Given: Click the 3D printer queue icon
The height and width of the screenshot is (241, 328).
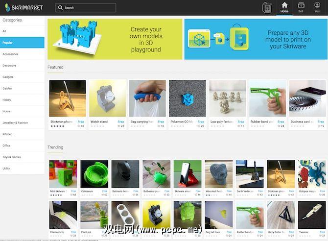Looking at the screenshot, I should 267,8.
